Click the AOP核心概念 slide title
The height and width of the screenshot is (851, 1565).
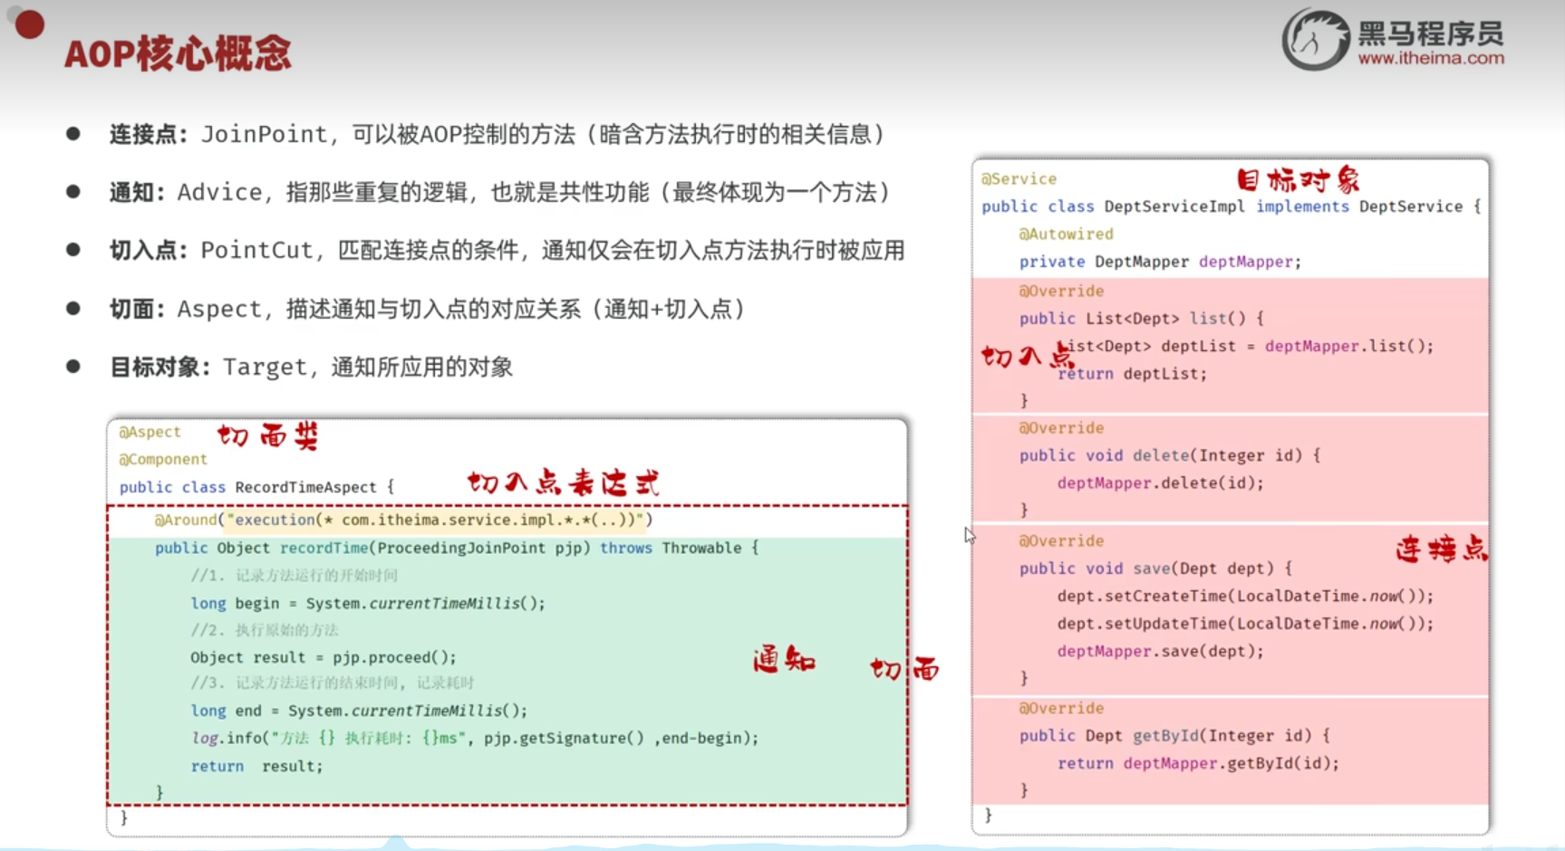[x=178, y=53]
